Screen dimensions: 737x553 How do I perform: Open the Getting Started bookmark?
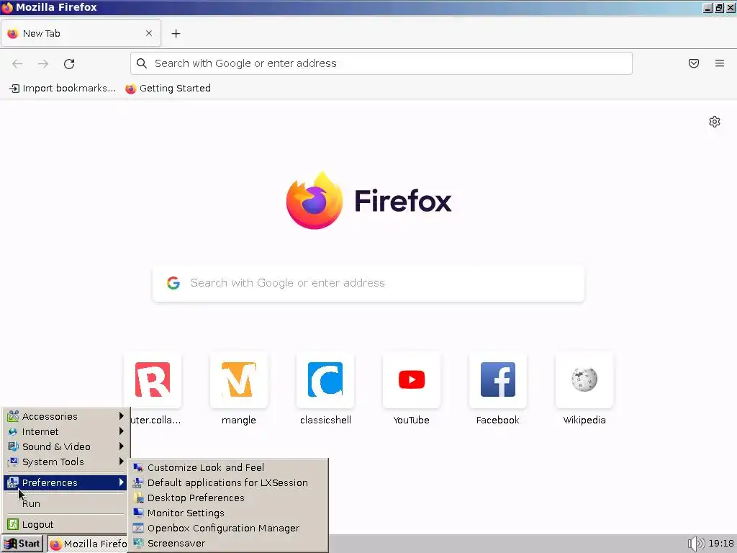168,89
